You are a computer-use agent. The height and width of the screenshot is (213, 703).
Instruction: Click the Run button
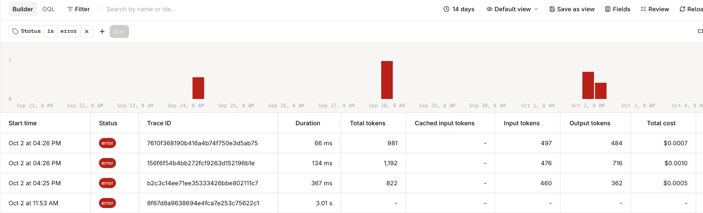(x=119, y=32)
